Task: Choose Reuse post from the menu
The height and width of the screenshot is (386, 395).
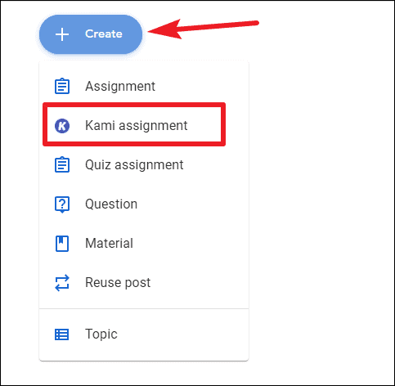Action: coord(144,283)
